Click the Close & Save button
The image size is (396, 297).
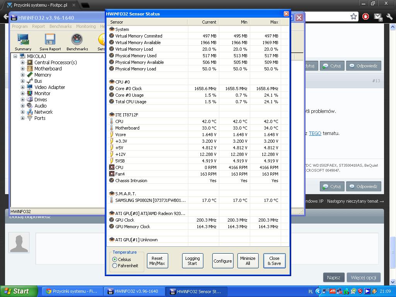tap(274, 261)
